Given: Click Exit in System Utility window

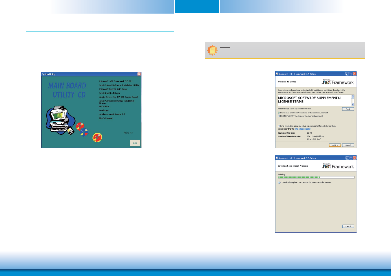Looking at the screenshot, I should pos(135,143).
